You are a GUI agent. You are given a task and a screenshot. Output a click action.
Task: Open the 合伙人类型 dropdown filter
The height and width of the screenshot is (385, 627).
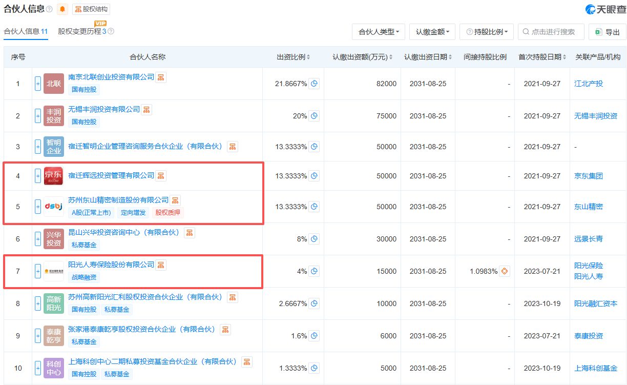click(x=379, y=32)
